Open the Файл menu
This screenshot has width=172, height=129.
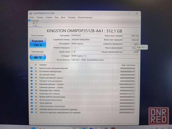32,17
